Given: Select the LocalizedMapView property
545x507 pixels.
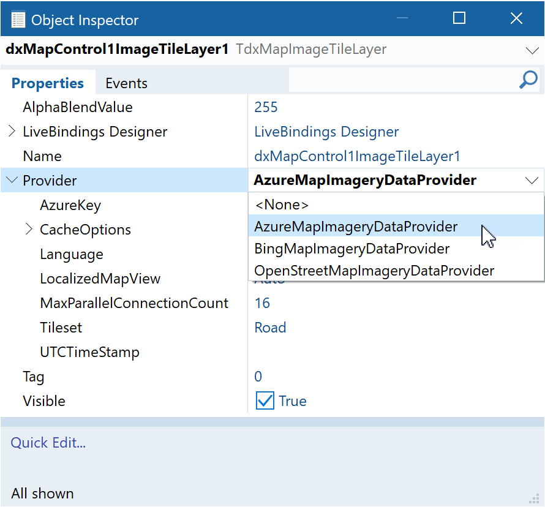Looking at the screenshot, I should [x=100, y=279].
